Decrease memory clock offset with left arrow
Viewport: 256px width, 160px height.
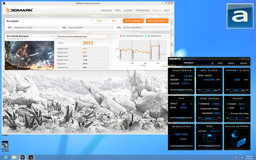pyautogui.click(x=227, y=90)
